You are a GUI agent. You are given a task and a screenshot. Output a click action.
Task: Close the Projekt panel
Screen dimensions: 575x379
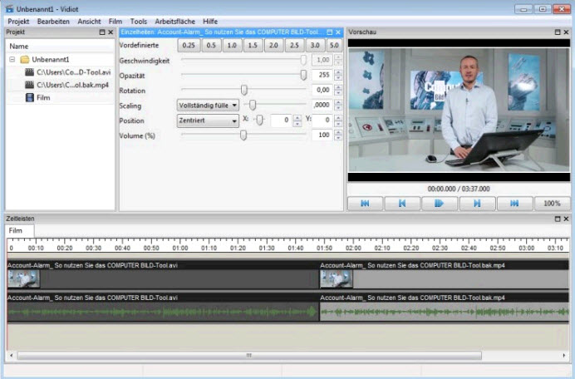111,32
